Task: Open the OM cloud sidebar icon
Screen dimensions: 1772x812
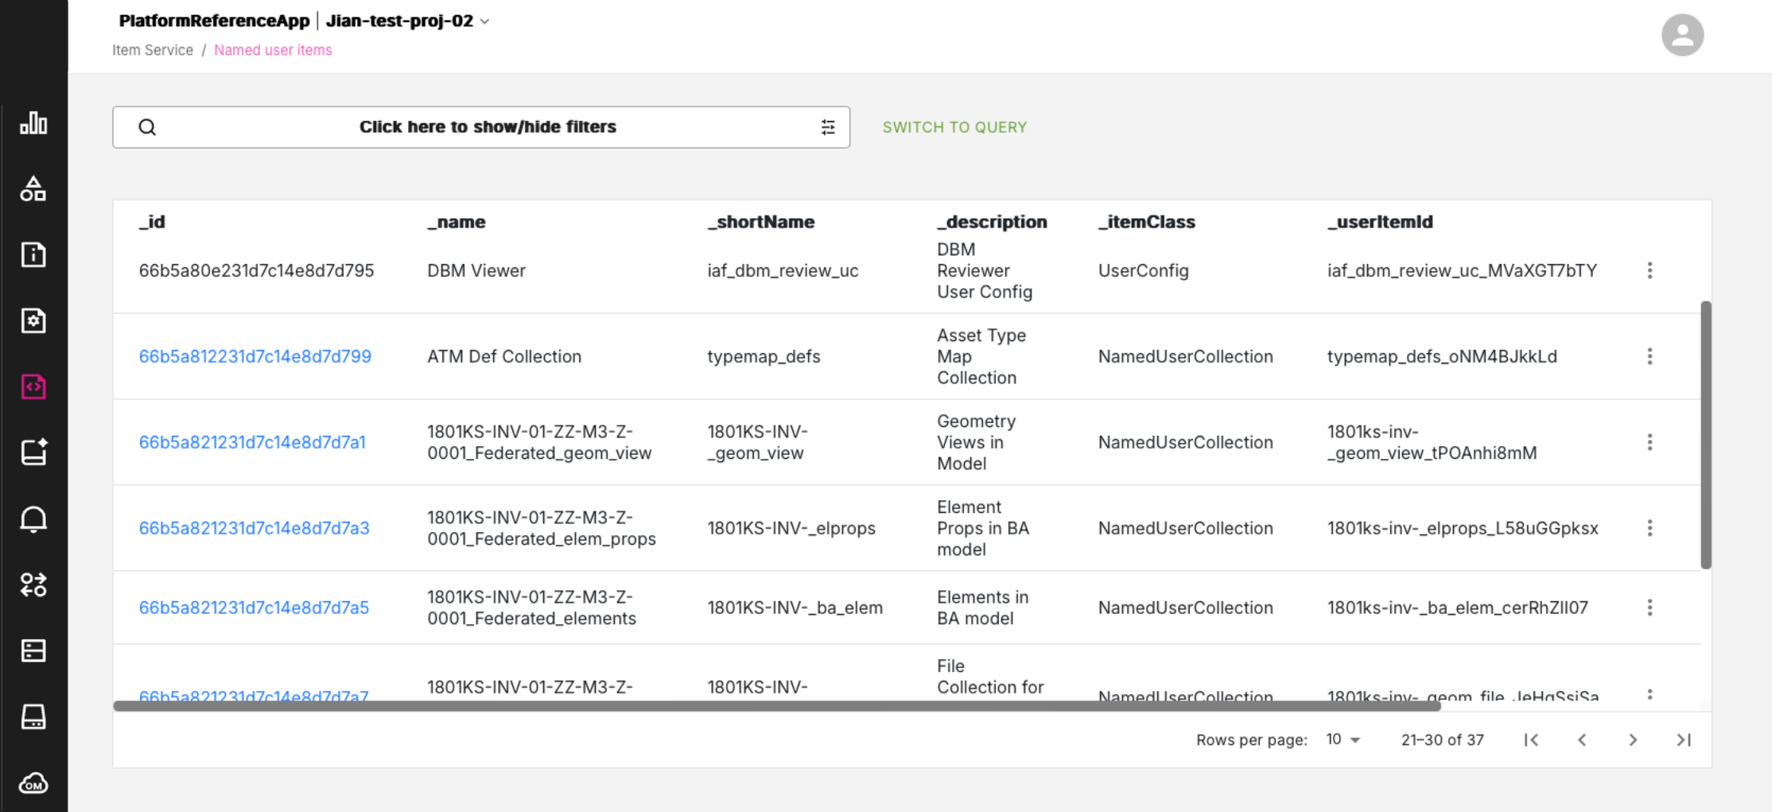Action: click(x=33, y=783)
